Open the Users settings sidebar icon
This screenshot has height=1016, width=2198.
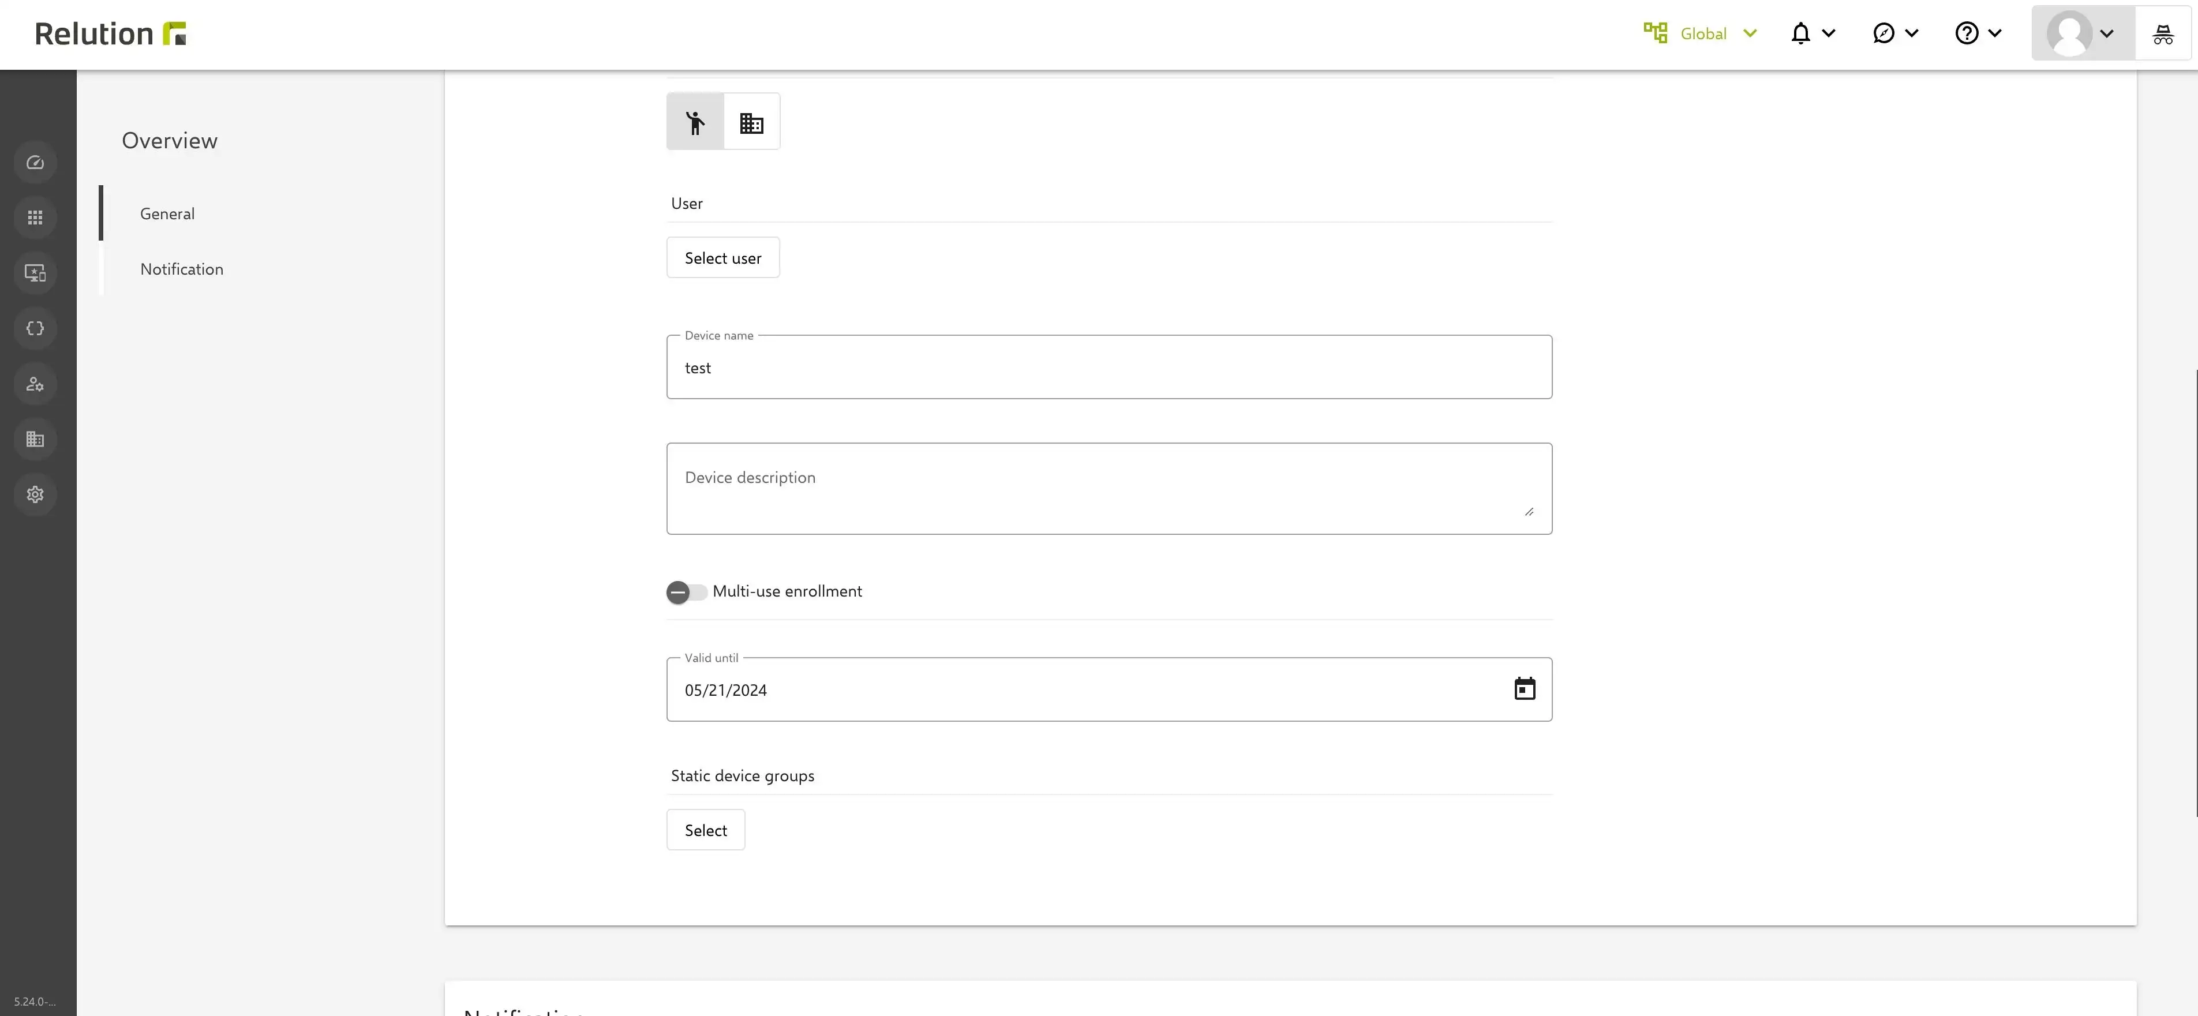[x=35, y=384]
